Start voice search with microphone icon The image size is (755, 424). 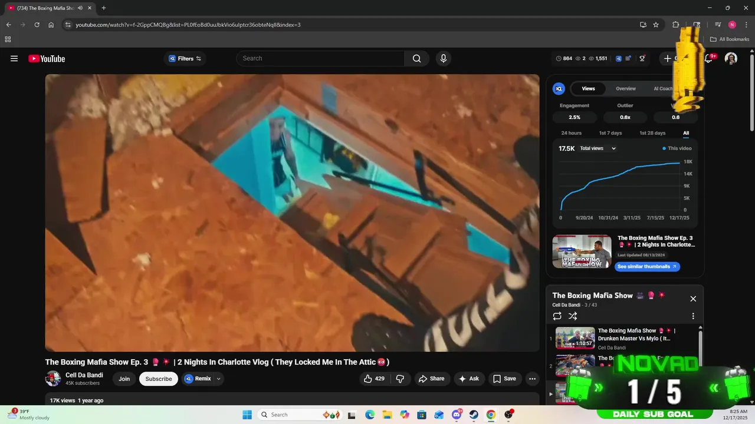coord(444,58)
